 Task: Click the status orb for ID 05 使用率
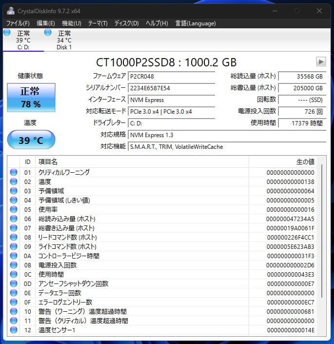(x=14, y=209)
